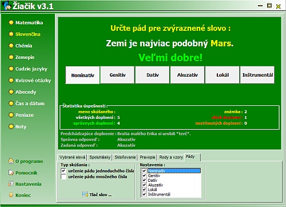The image size is (286, 207).
Task: Switch to the Spoluhlásky tab
Action: pyautogui.click(x=100, y=157)
